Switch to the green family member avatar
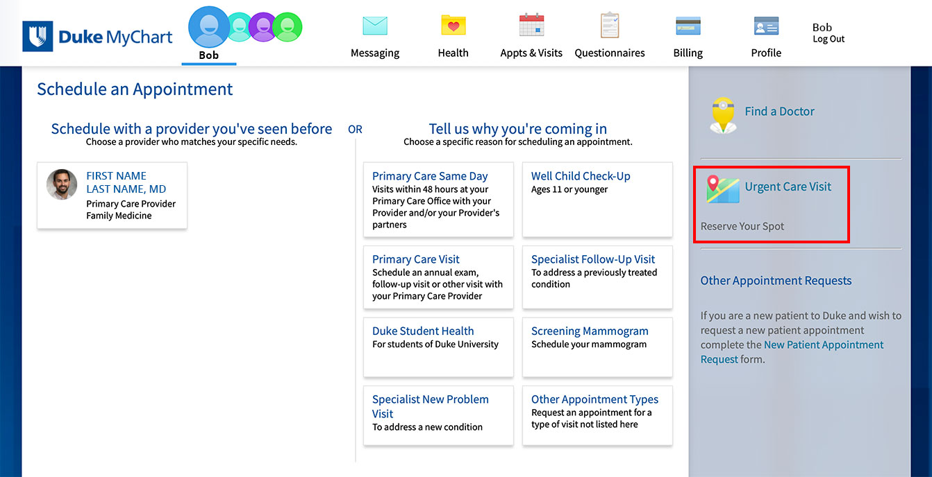Image resolution: width=932 pixels, height=477 pixels. point(288,27)
